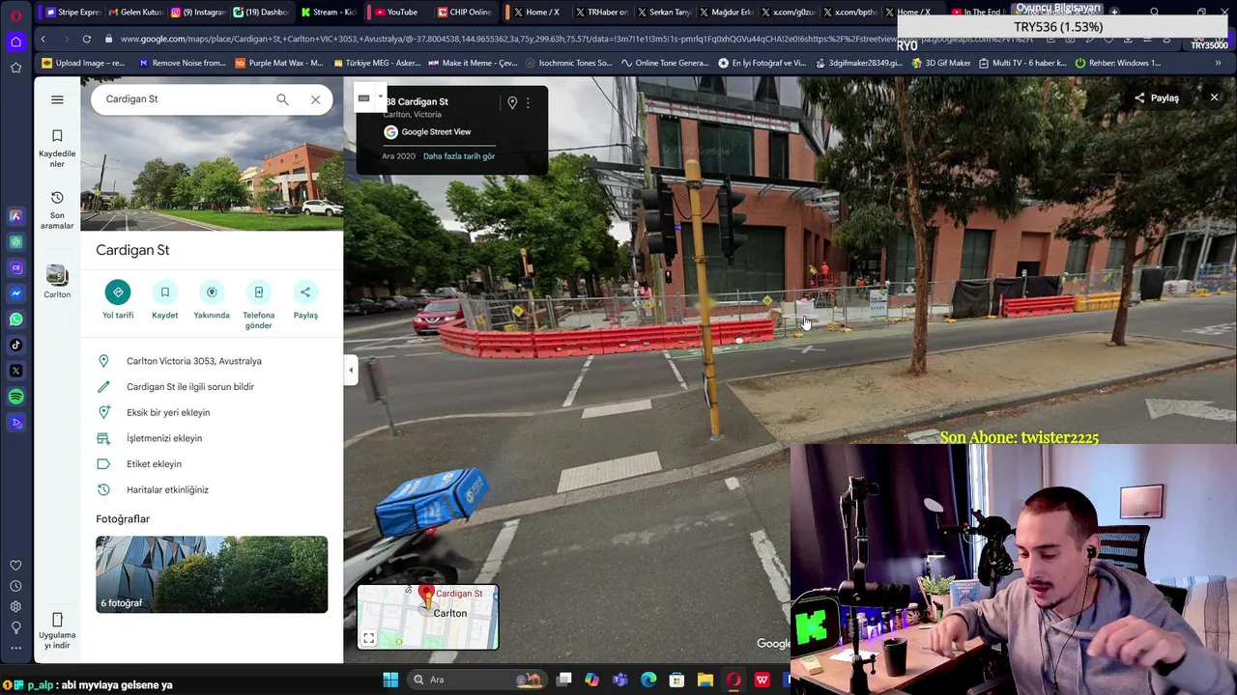Click Uygulamayı indir download app
This screenshot has width=1237, height=695.
click(57, 630)
